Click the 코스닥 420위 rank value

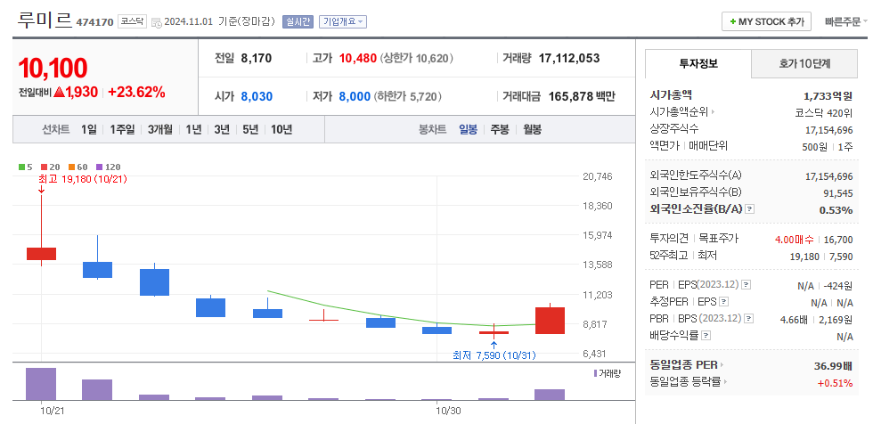(824, 112)
